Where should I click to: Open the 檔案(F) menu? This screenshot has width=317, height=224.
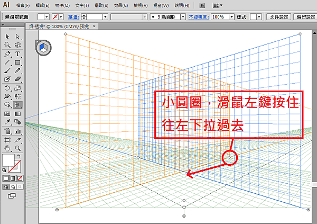point(23,5)
